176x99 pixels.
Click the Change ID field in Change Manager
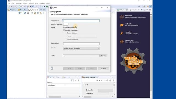(104, 94)
